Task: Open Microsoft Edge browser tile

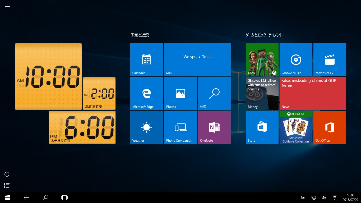Action: click(x=146, y=93)
